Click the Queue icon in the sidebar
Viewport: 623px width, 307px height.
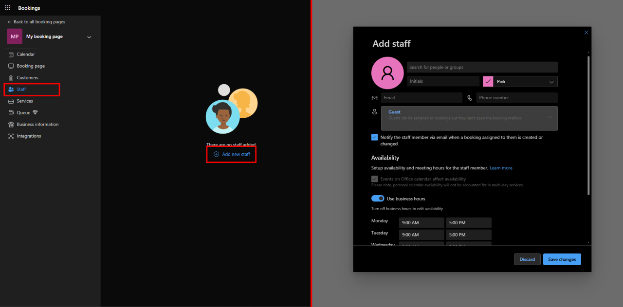(x=11, y=113)
